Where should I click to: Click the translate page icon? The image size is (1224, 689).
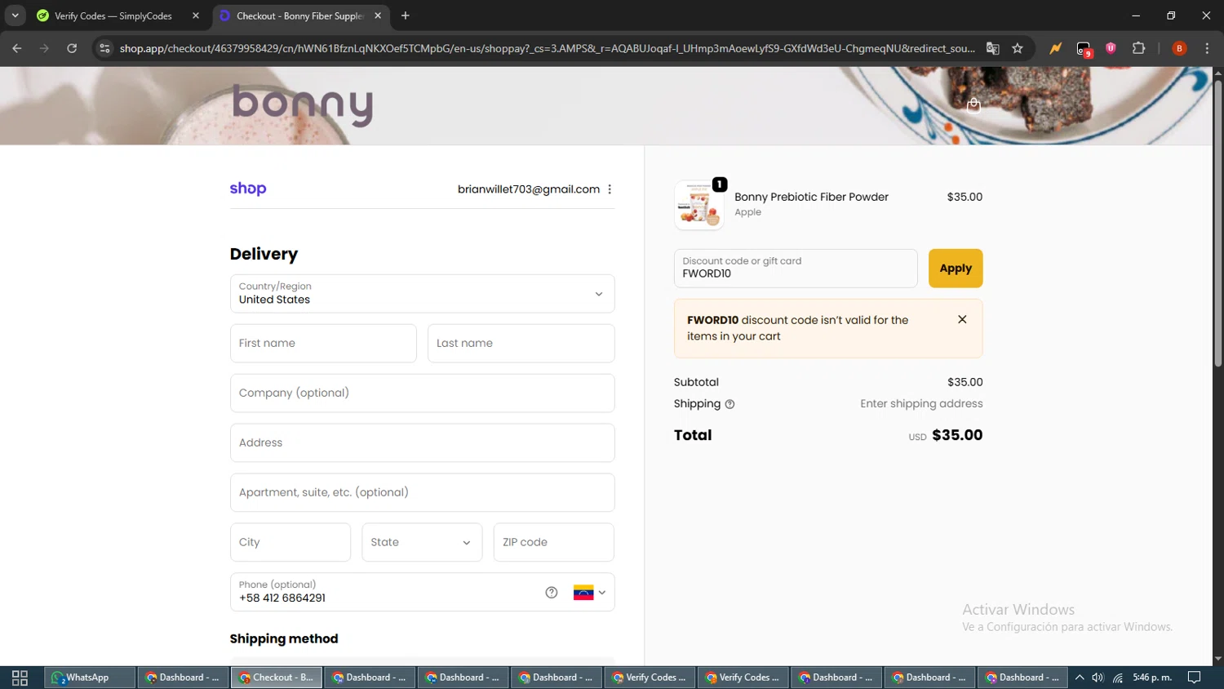992,48
